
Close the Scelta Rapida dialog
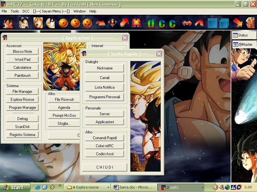point(159,54)
